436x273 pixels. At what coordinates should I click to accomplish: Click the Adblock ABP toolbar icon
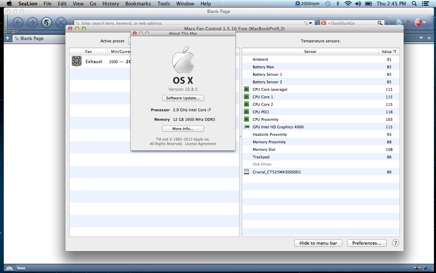click(x=418, y=23)
